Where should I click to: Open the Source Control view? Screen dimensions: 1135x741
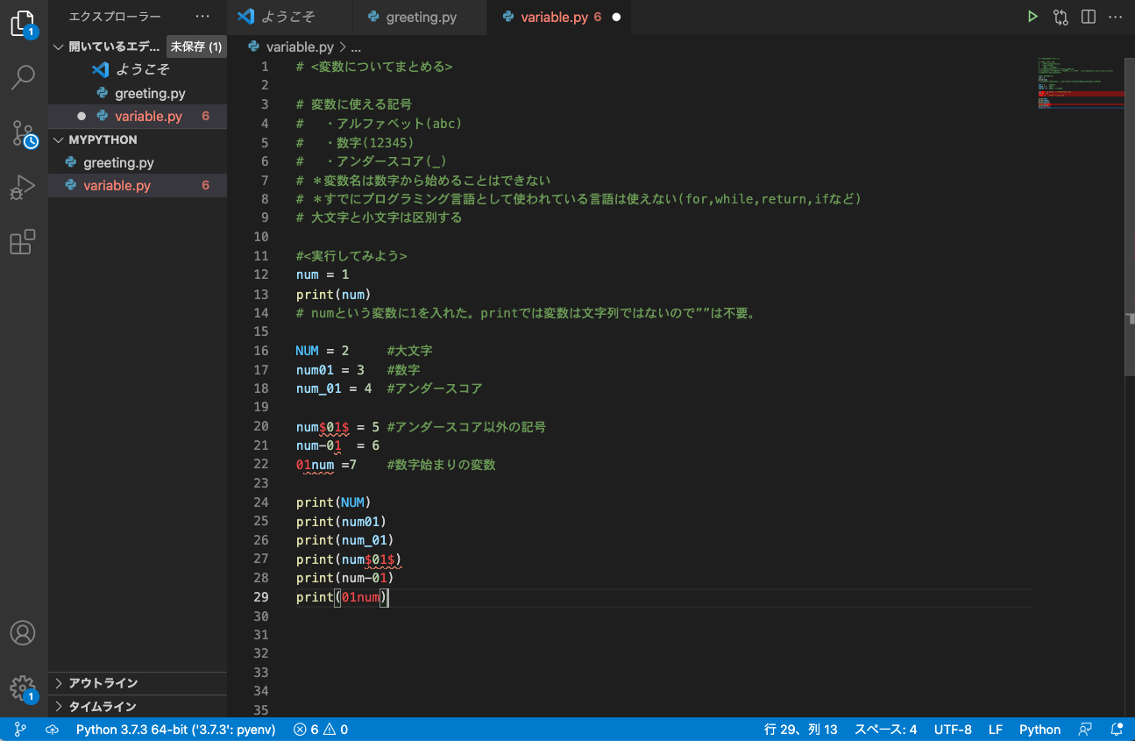[24, 133]
